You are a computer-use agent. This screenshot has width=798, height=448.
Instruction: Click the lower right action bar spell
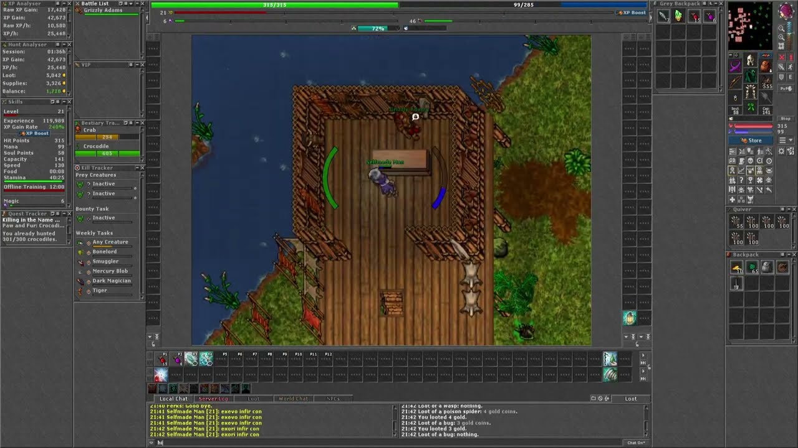point(609,375)
